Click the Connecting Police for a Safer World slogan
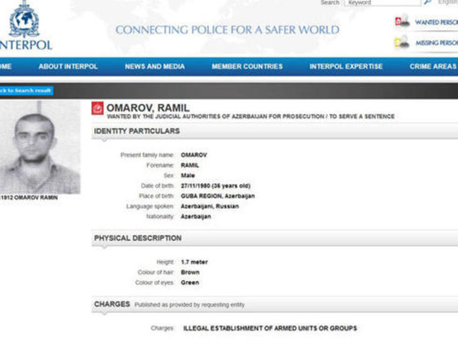458x343 pixels. [227, 30]
